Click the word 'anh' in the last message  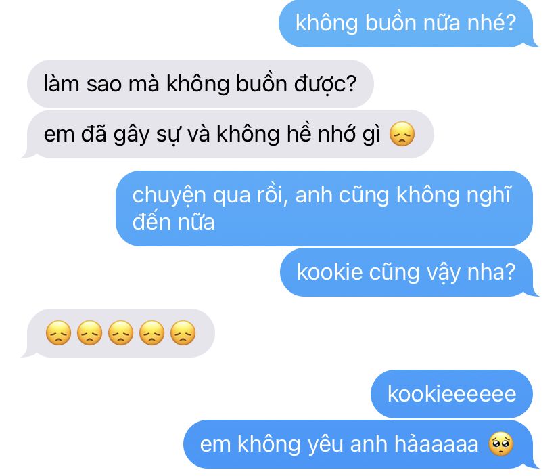[x=369, y=444]
